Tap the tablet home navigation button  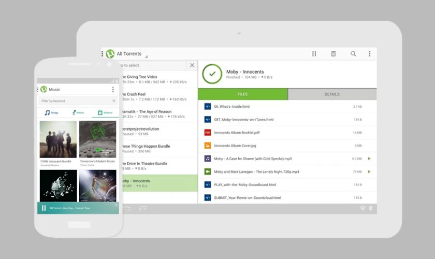[x=126, y=208]
